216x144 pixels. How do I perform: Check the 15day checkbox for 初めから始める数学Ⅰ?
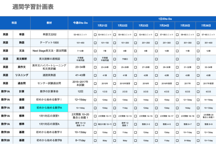pos(156,100)
